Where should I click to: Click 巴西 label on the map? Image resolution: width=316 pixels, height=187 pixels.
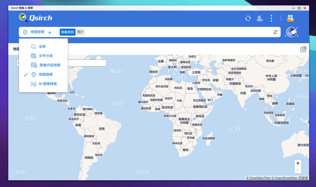pos(102,129)
